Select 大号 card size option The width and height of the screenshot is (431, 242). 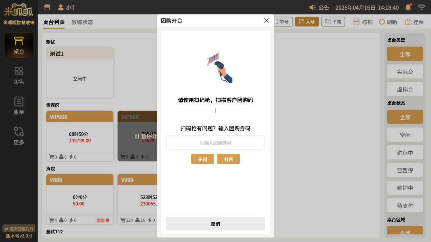(x=307, y=22)
